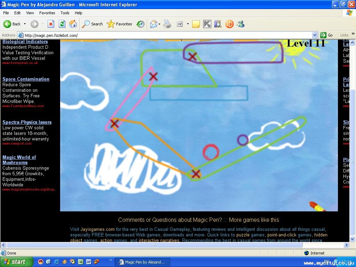Image resolution: width=356 pixels, height=267 pixels.
Task: Click the Mail envelope icon
Action: [154, 24]
